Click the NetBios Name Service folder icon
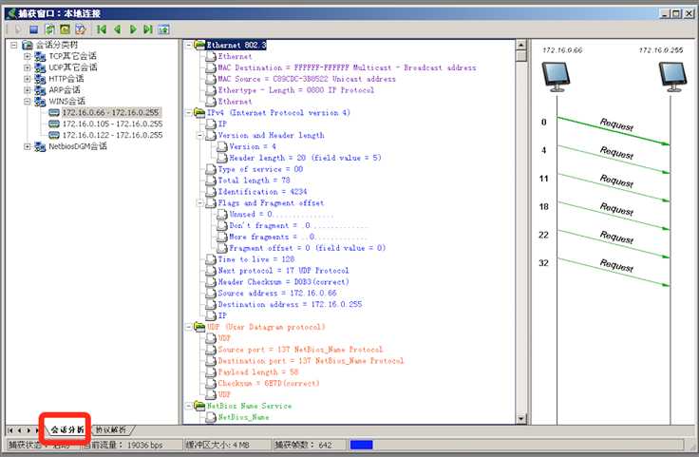The width and height of the screenshot is (699, 457). point(199,406)
